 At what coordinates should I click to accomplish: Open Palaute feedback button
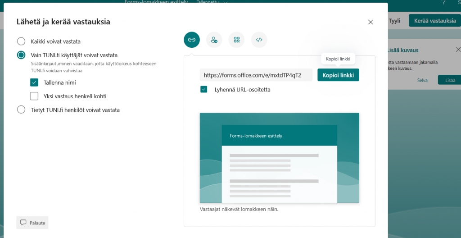point(32,223)
